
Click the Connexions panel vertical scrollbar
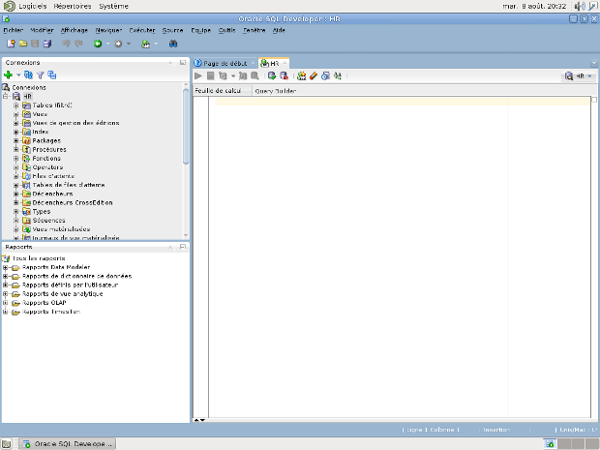click(186, 127)
